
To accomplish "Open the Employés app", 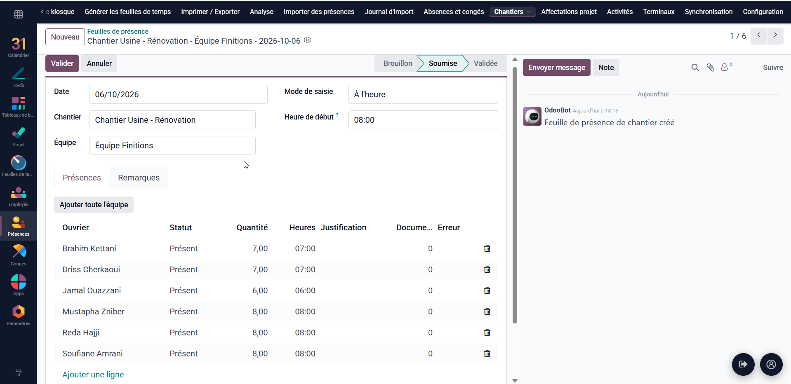I will click(19, 197).
